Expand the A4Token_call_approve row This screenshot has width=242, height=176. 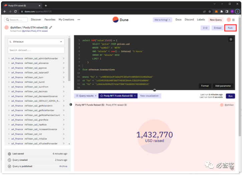(x=36, y=68)
